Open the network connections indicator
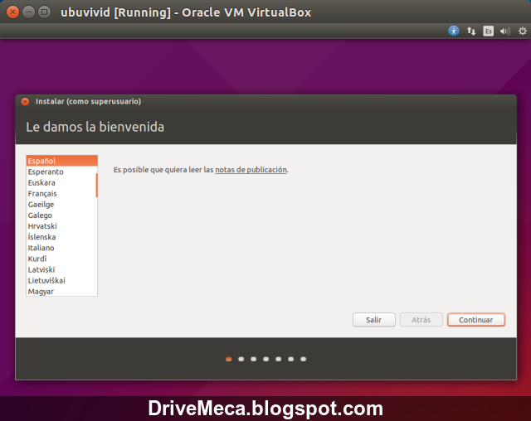Viewport: 531px width, 421px height. pyautogui.click(x=471, y=31)
